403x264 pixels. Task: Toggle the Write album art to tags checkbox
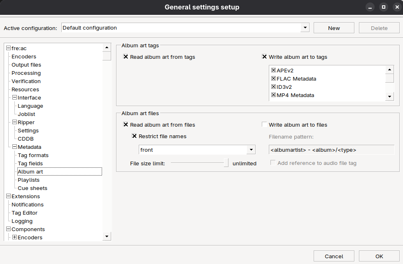[x=265, y=57]
